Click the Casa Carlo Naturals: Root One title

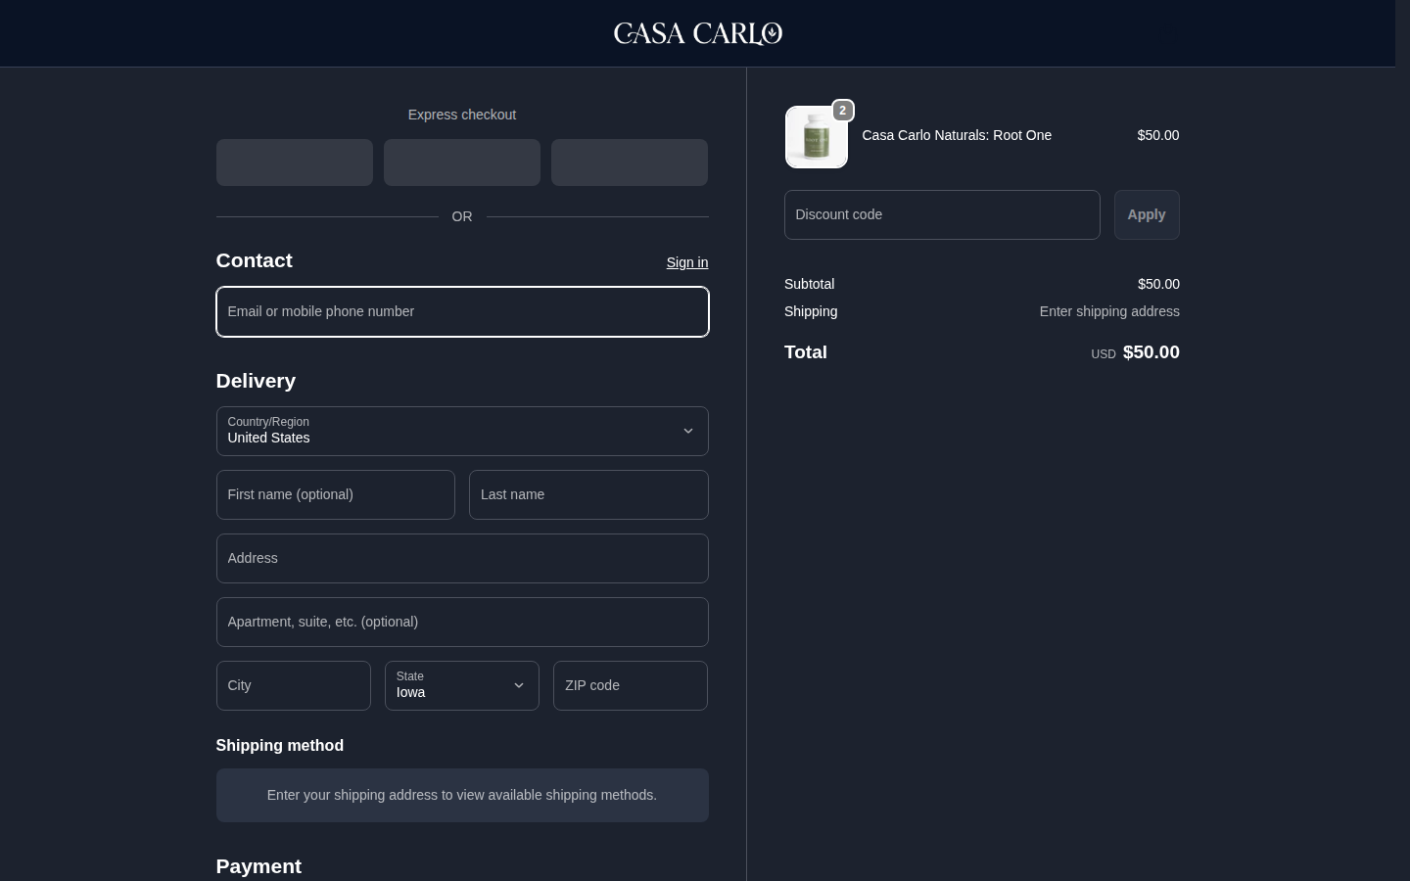tap(957, 135)
